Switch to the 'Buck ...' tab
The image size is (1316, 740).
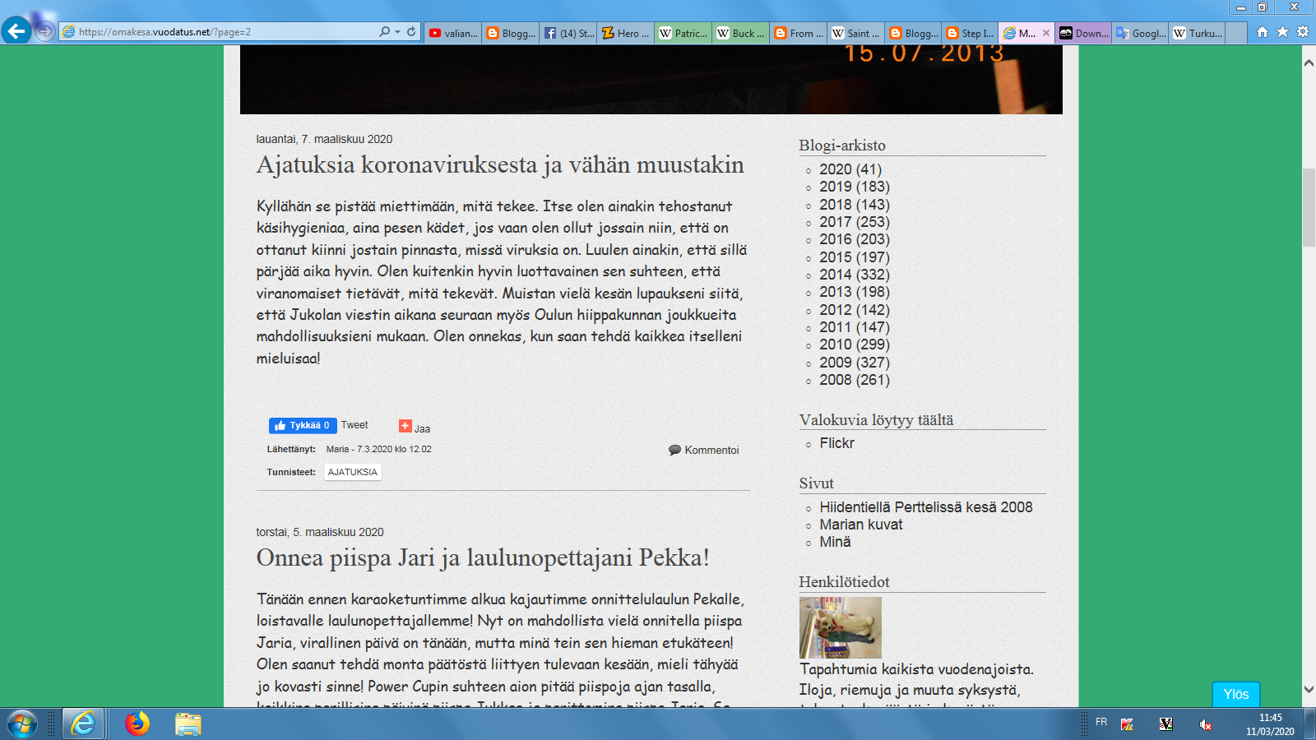741,33
